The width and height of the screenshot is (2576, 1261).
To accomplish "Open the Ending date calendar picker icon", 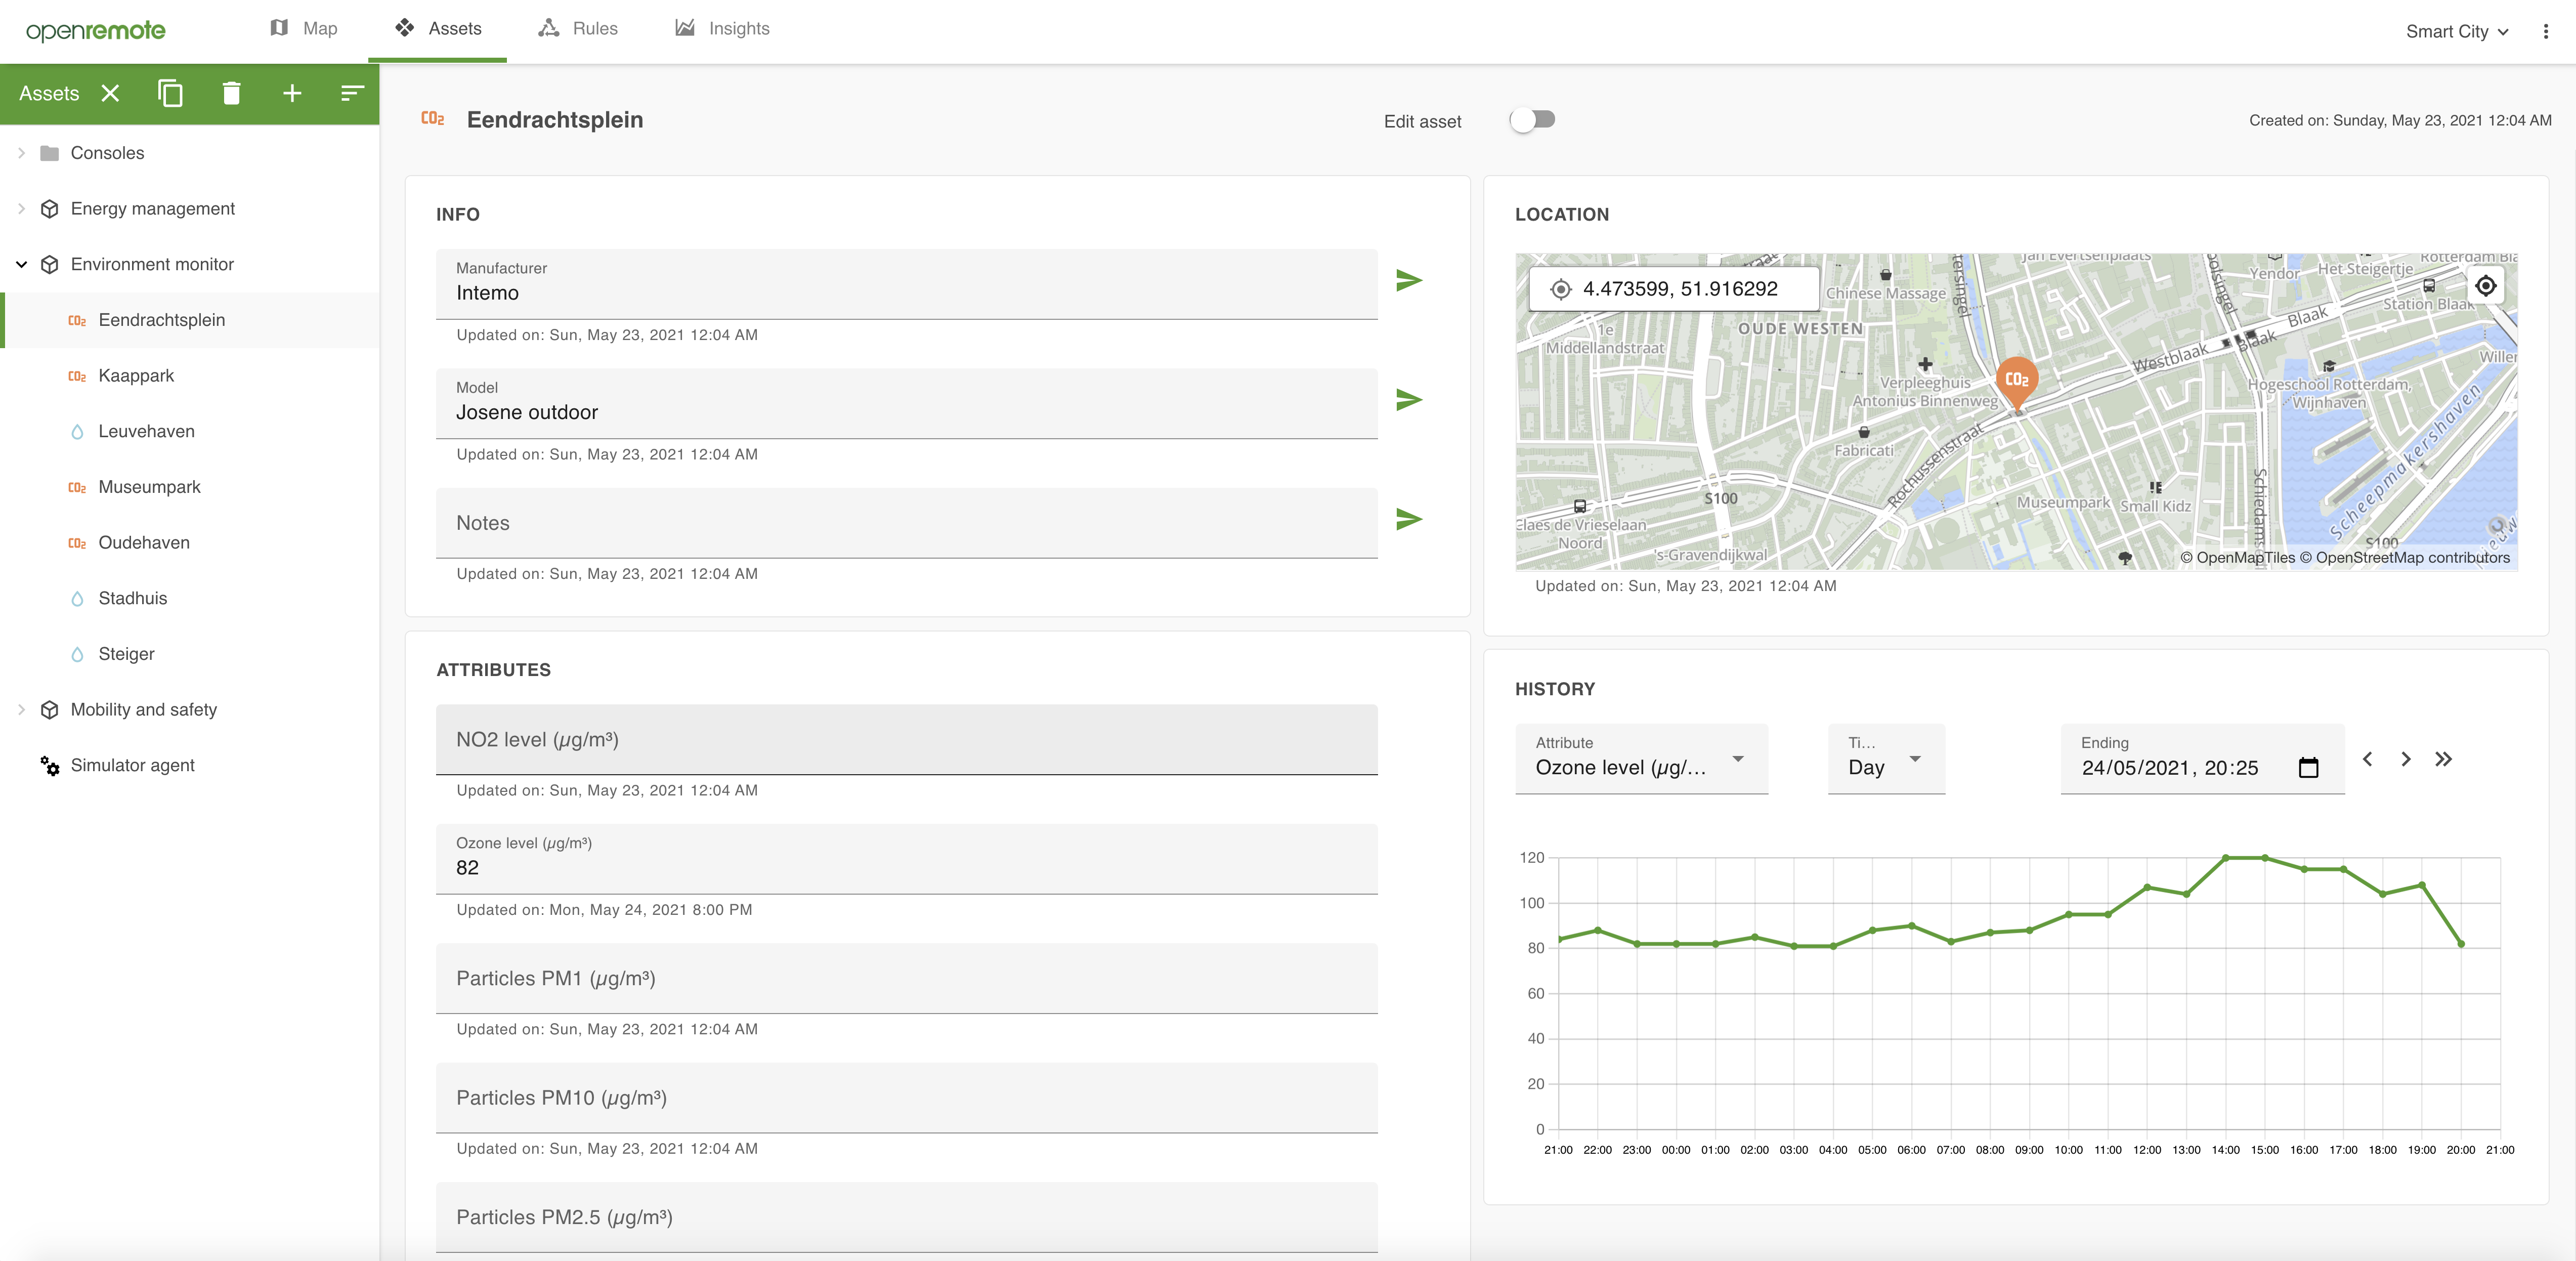I will [x=2308, y=768].
